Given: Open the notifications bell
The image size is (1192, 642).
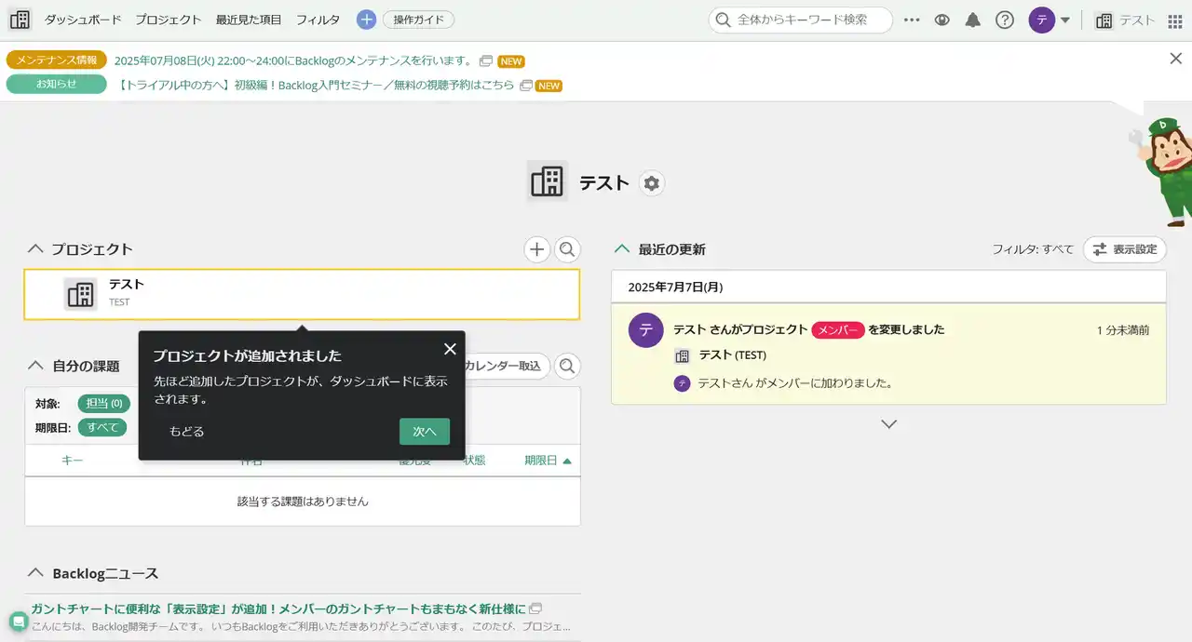Looking at the screenshot, I should (x=973, y=20).
